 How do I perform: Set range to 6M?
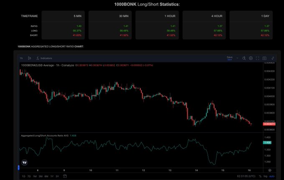[46, 176]
